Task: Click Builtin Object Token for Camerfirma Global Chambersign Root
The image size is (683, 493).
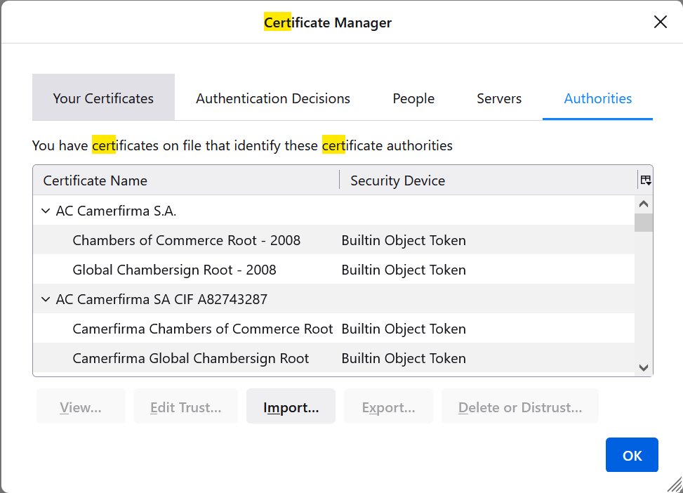Action: point(404,358)
